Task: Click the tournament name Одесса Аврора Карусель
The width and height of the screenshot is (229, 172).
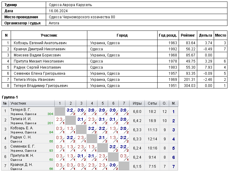Action: coord(71,5)
